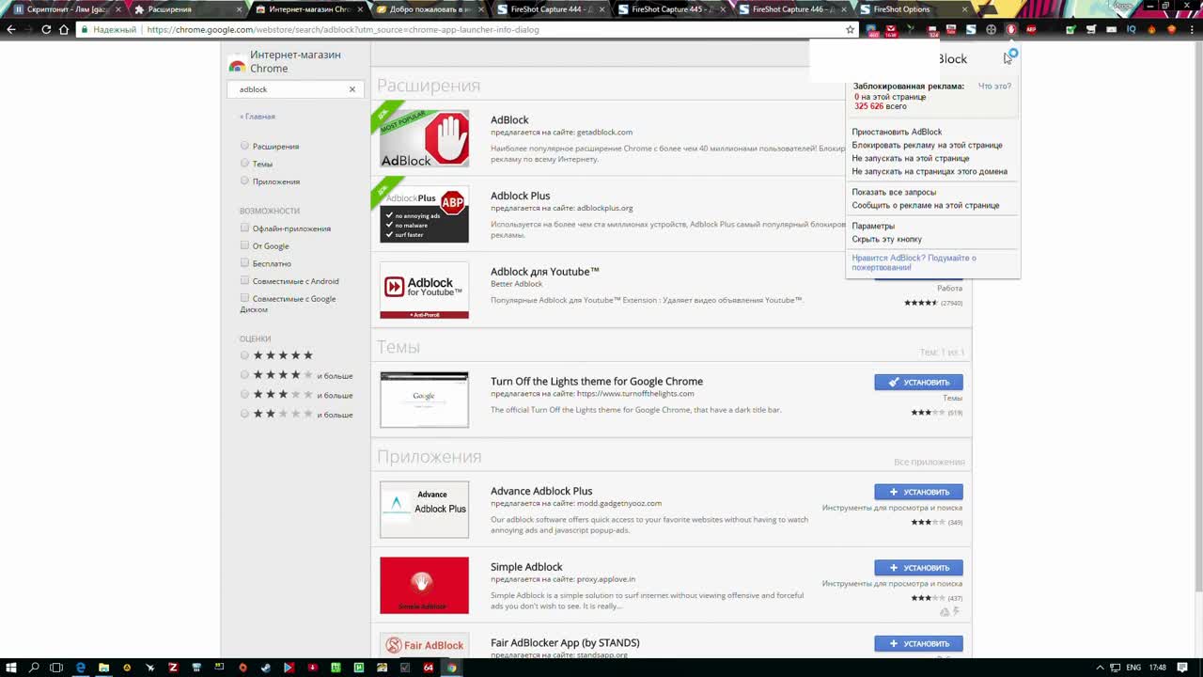
Task: Enable the Офлайн-приложения checkbox
Action: [x=244, y=228]
